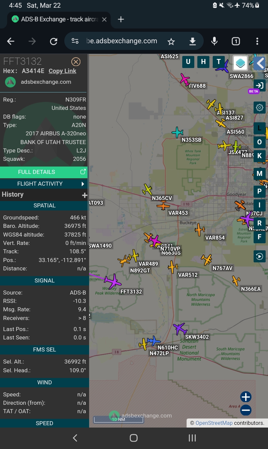The height and width of the screenshot is (449, 268).
Task: Toggle the R map option button
Action: [x=260, y=223]
